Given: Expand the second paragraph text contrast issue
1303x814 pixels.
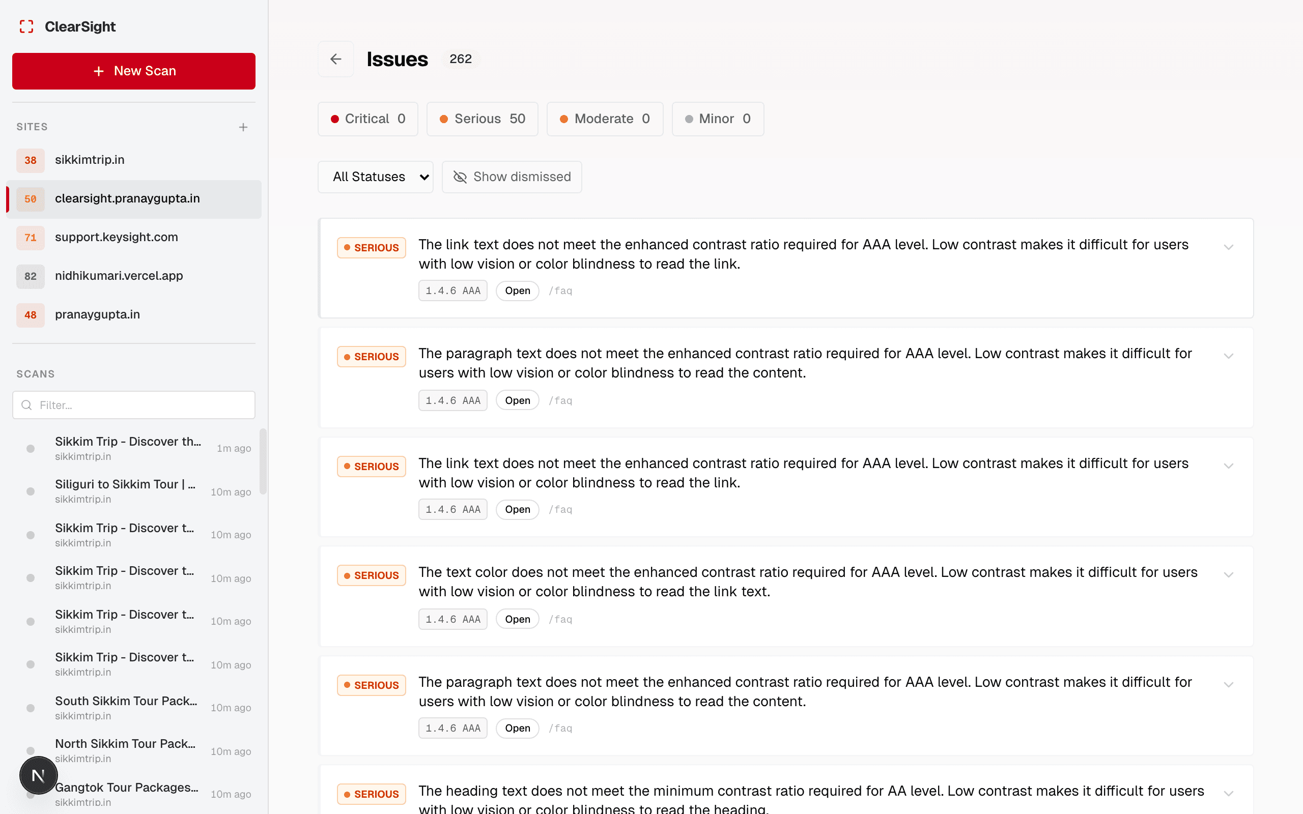Looking at the screenshot, I should pyautogui.click(x=1228, y=684).
